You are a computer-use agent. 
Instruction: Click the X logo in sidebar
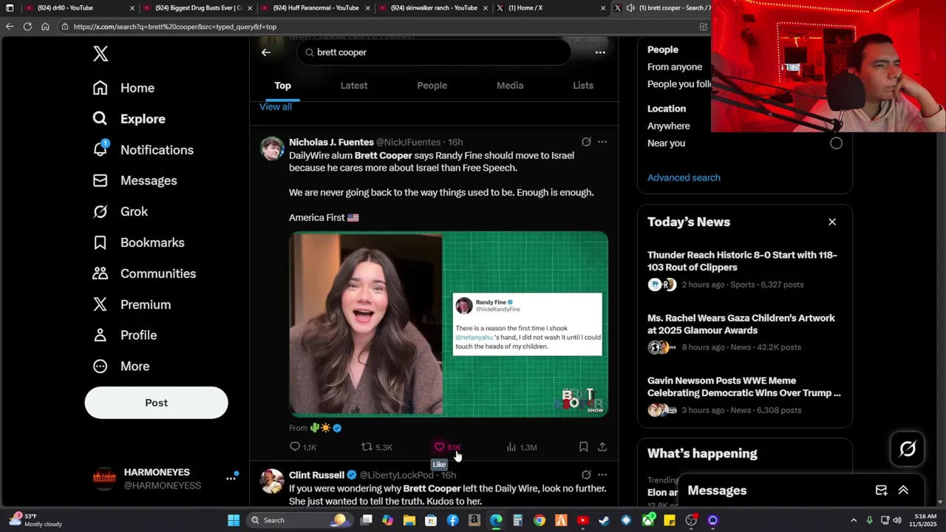point(101,53)
